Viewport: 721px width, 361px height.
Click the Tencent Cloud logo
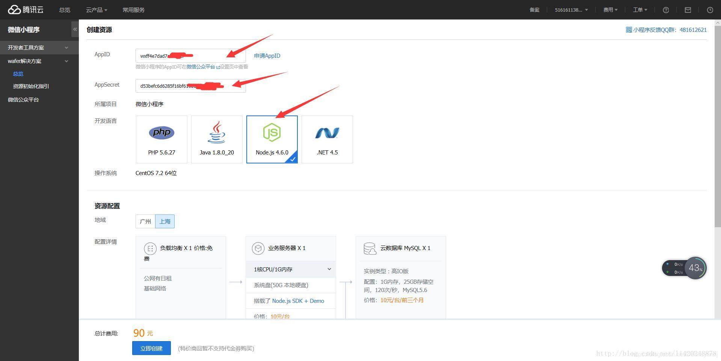pyautogui.click(x=26, y=10)
